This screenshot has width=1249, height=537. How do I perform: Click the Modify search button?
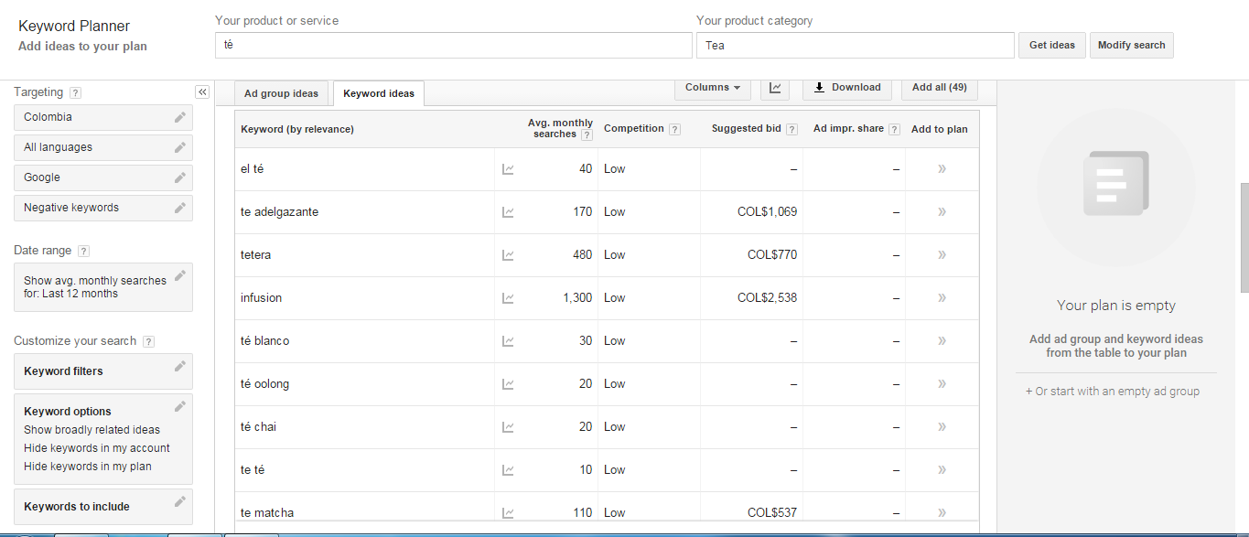1132,46
